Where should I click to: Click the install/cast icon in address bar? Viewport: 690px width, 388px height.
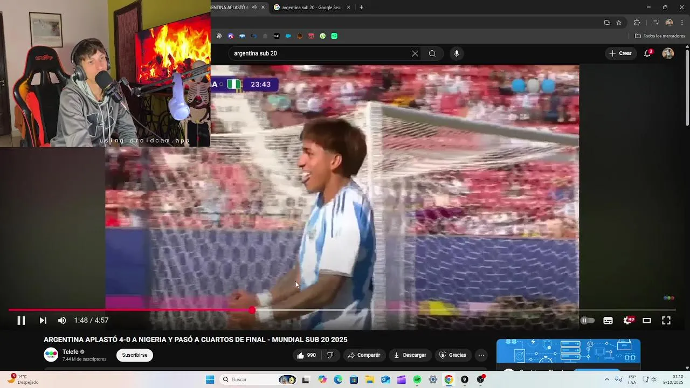tap(607, 23)
